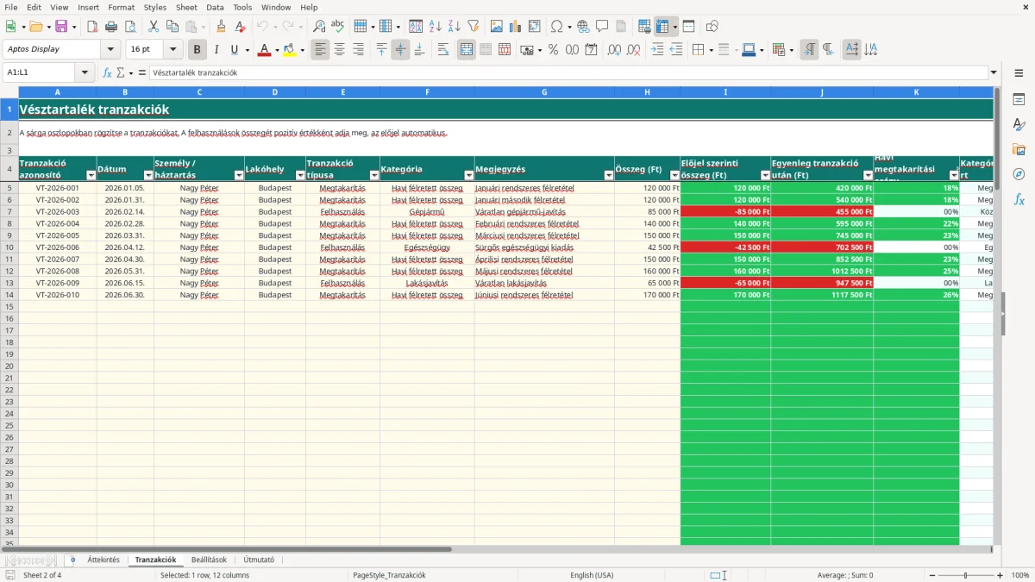Viewport: 1035px width, 582px height.
Task: Toggle Align Left
Action: tap(320, 50)
